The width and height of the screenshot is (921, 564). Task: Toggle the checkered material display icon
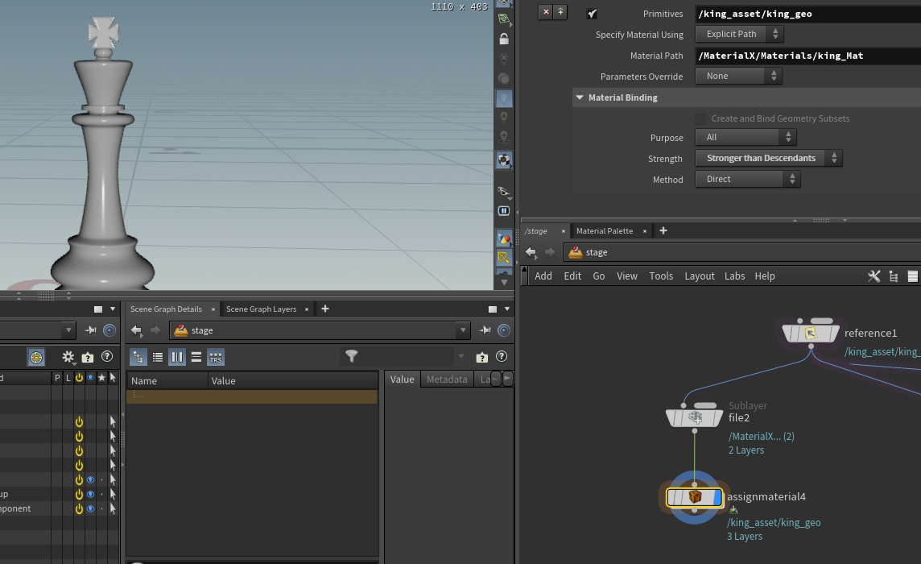504,160
